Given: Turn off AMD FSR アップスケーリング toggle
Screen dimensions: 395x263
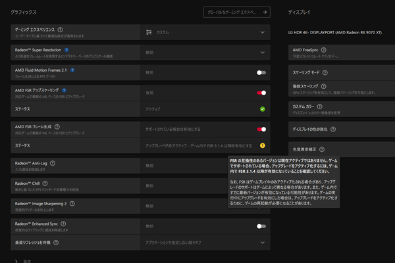Looking at the screenshot, I should (261, 93).
